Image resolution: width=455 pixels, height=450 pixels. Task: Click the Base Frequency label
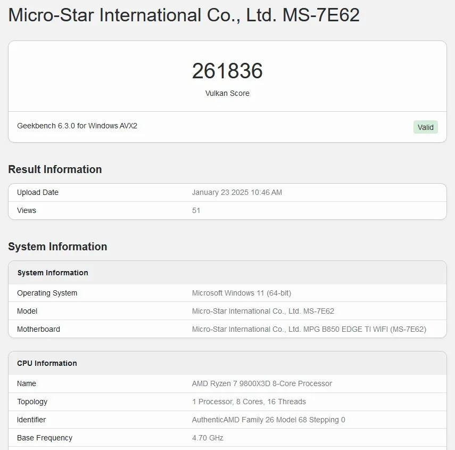pos(45,438)
